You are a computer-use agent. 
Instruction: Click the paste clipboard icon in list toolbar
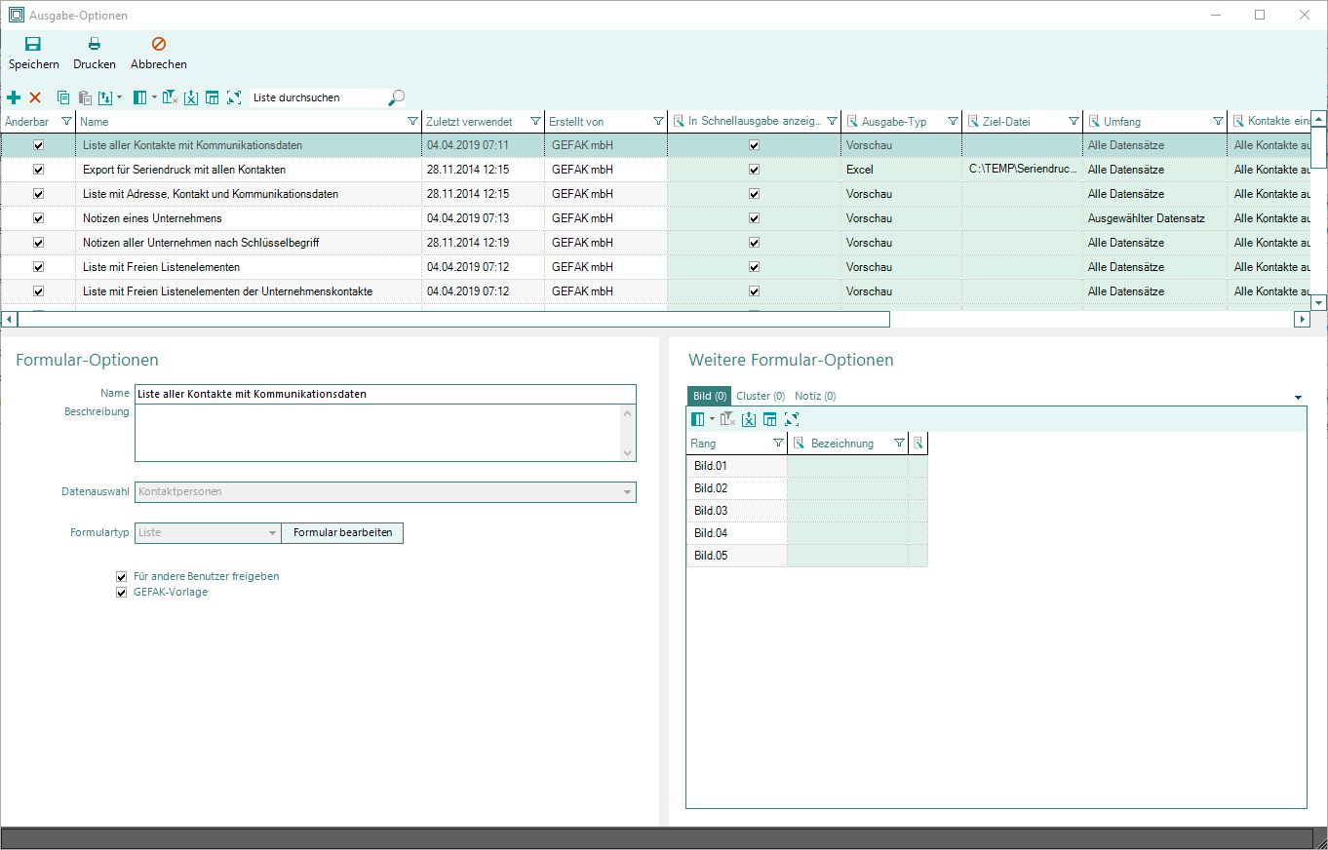click(x=85, y=97)
